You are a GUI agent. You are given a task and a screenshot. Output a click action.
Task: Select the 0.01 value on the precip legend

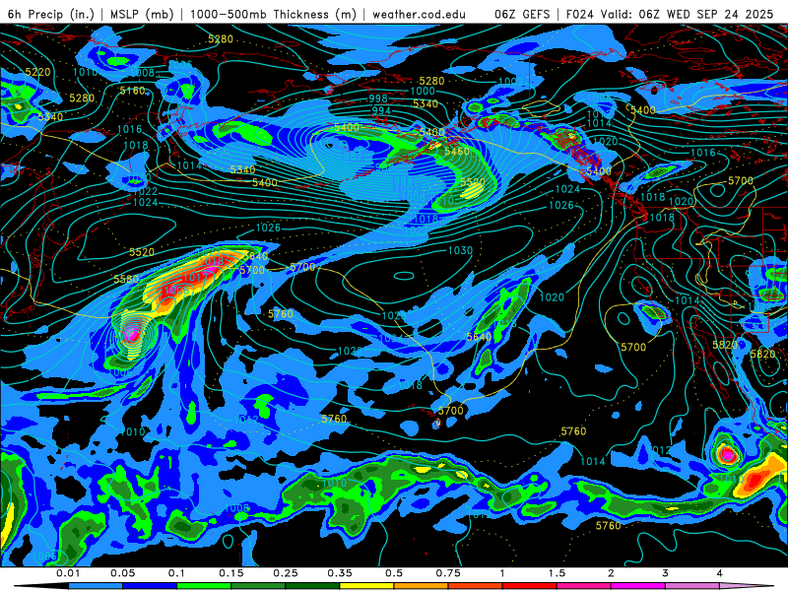[68, 573]
